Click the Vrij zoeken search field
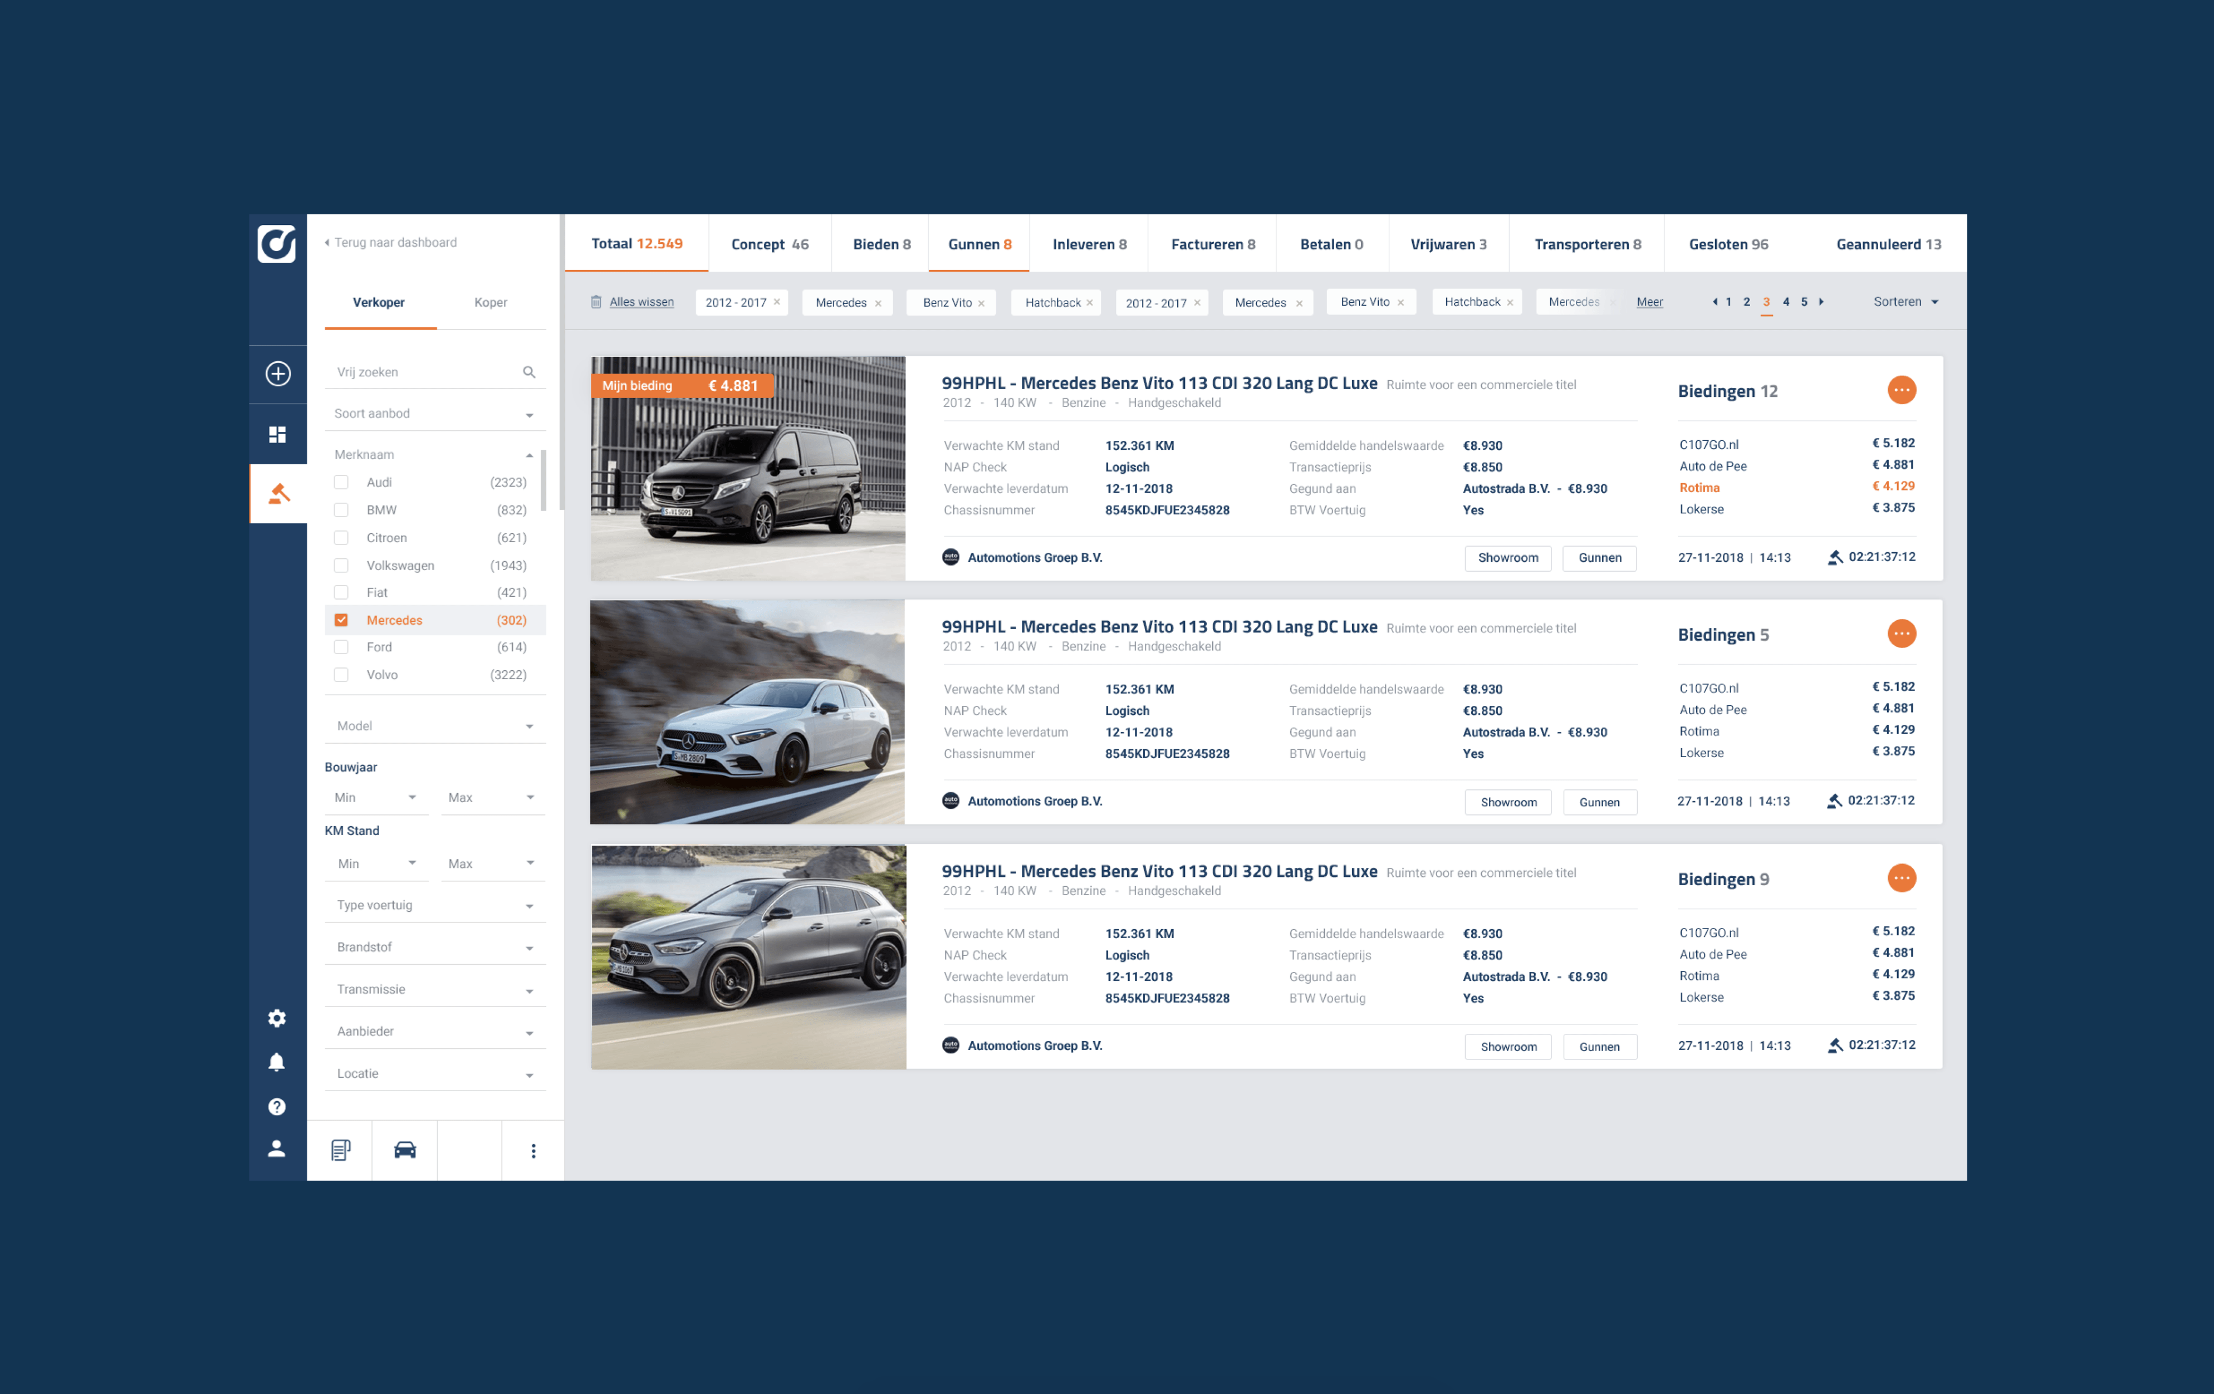Image resolution: width=2214 pixels, height=1394 pixels. pyautogui.click(x=423, y=372)
